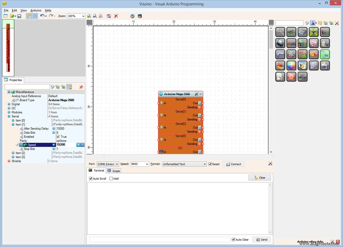Click the water faucet component category icon
The image size is (343, 247).
[325, 65]
